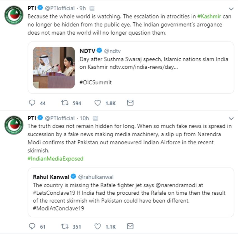Open the NDTV quoted tweet headline text
This screenshot has height=234, width=238.
154,63
